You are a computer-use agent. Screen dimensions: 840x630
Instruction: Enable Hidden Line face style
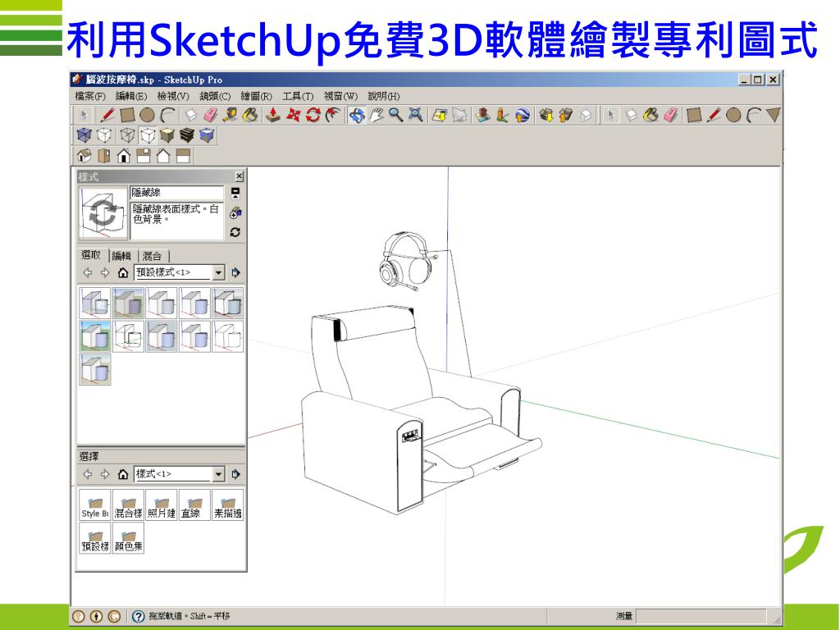(148, 135)
